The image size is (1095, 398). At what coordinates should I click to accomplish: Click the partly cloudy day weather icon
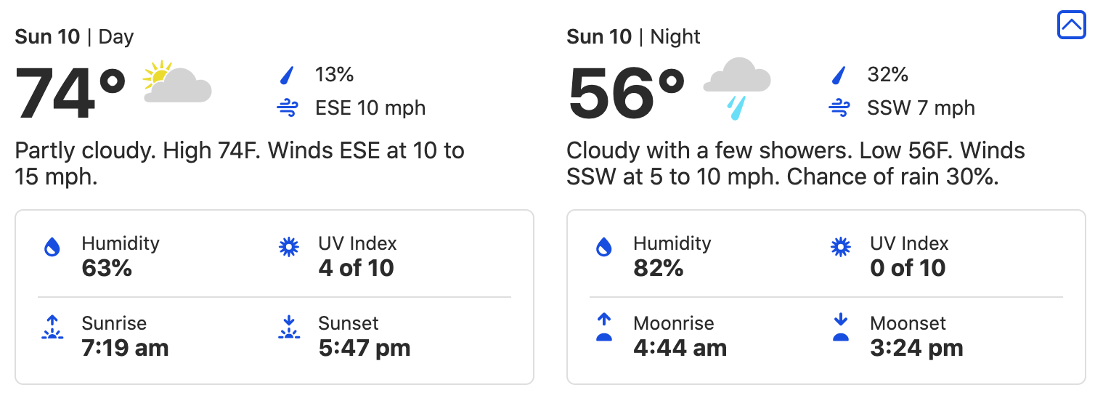[176, 83]
